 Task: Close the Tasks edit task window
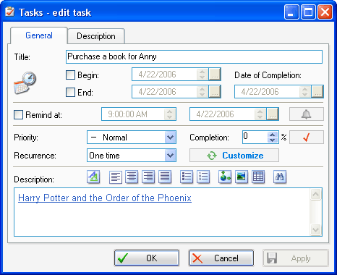click(x=325, y=12)
